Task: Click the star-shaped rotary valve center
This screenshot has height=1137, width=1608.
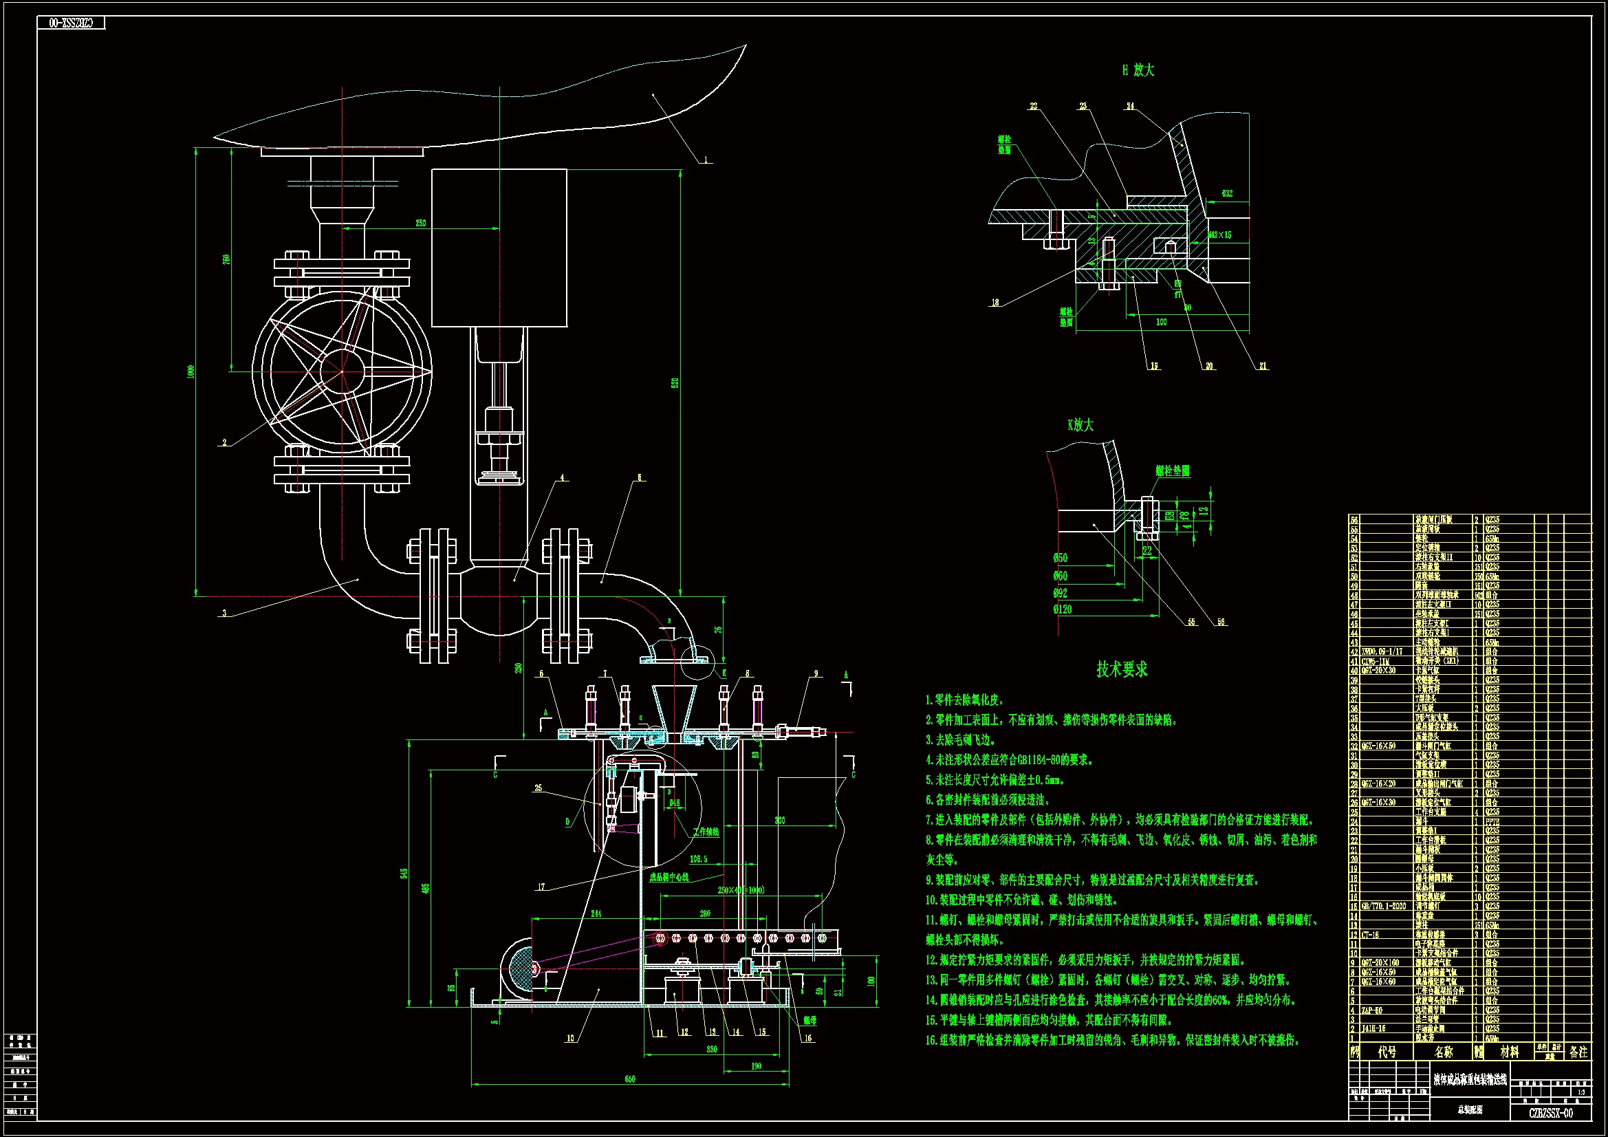Action: (343, 371)
